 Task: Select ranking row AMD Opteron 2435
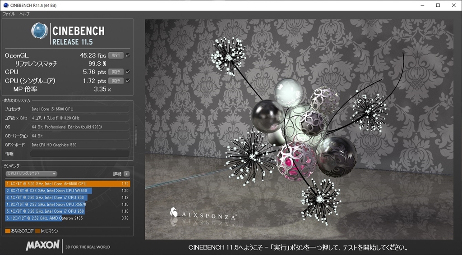coord(68,218)
